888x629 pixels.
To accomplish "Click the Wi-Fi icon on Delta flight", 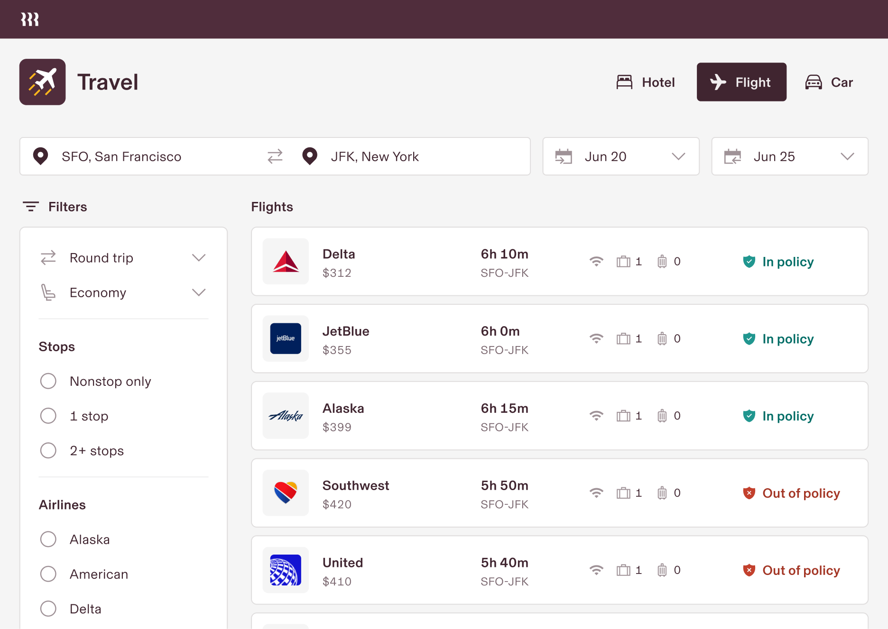I will pos(596,262).
